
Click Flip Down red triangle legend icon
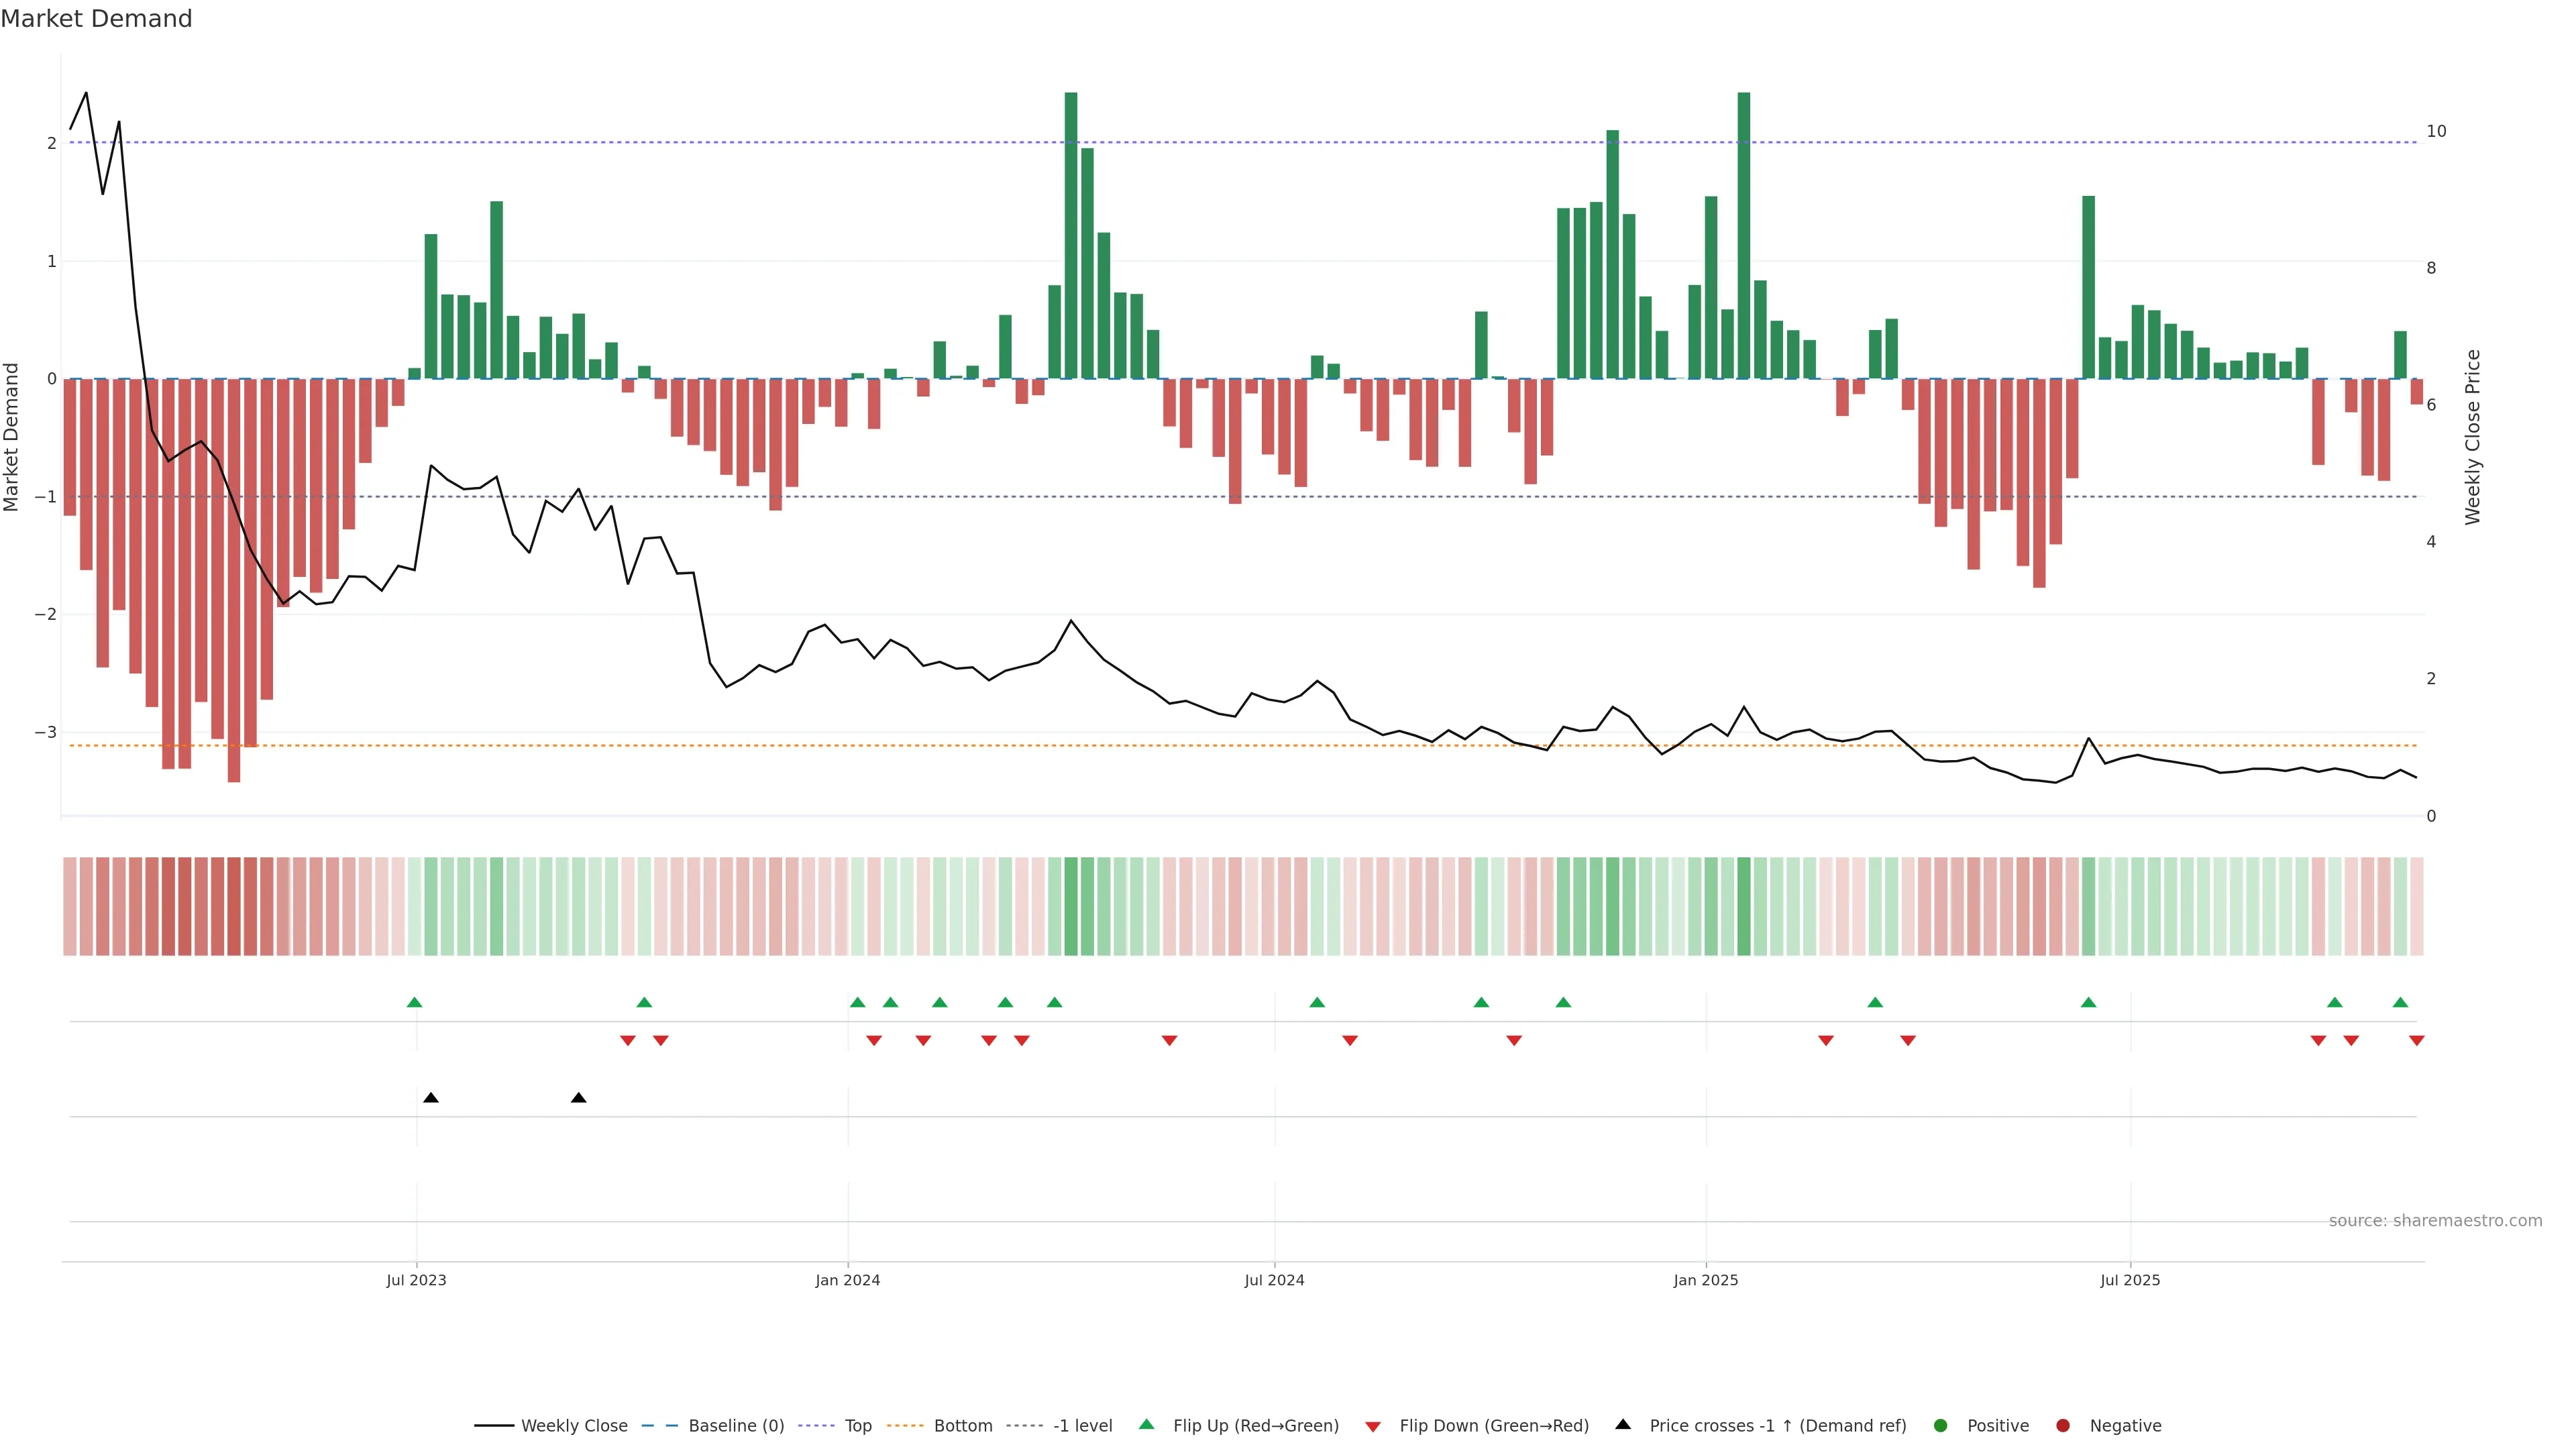tap(1373, 1427)
